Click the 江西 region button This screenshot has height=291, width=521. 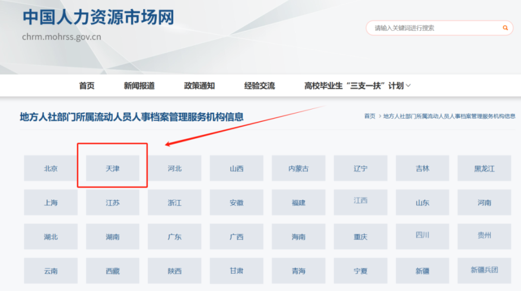click(x=360, y=203)
